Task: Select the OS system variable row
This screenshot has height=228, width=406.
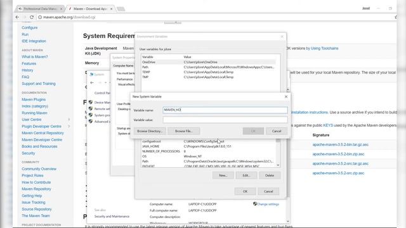Action: [209, 156]
